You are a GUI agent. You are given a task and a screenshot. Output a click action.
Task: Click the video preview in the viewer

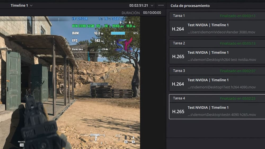pos(70,83)
